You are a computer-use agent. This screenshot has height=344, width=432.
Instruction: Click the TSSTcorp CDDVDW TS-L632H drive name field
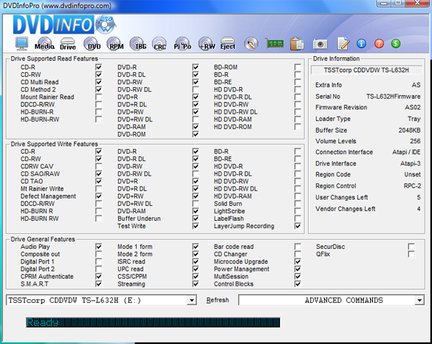(366, 70)
